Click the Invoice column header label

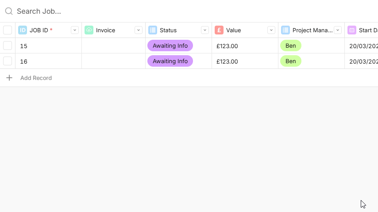pyautogui.click(x=105, y=30)
